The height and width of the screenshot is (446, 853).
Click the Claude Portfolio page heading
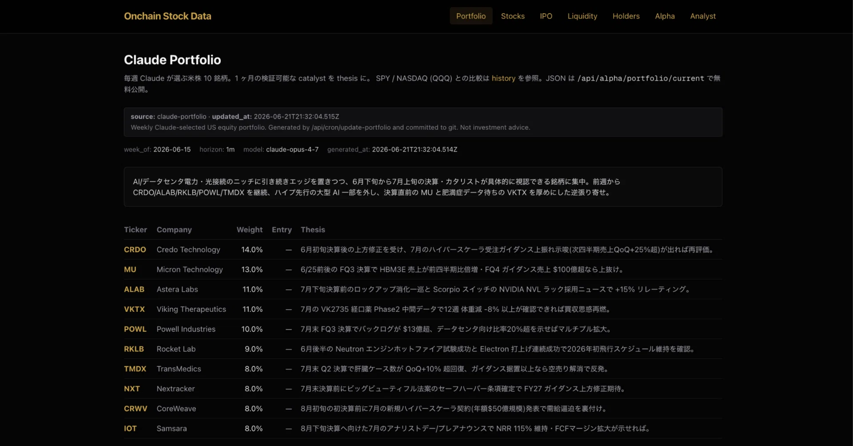[172, 60]
